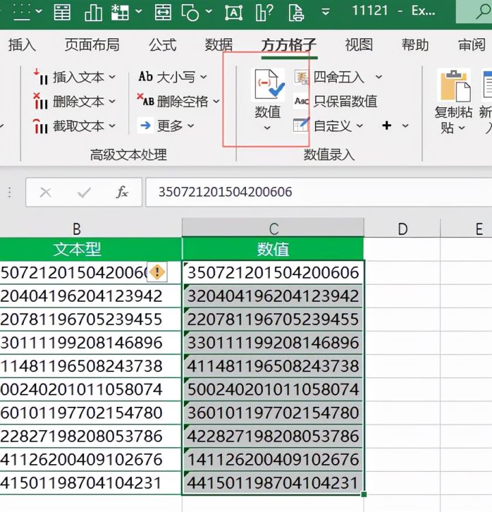The height and width of the screenshot is (512, 492).
Task: Expand the 删除文本 dropdown arrow
Action: click(112, 102)
